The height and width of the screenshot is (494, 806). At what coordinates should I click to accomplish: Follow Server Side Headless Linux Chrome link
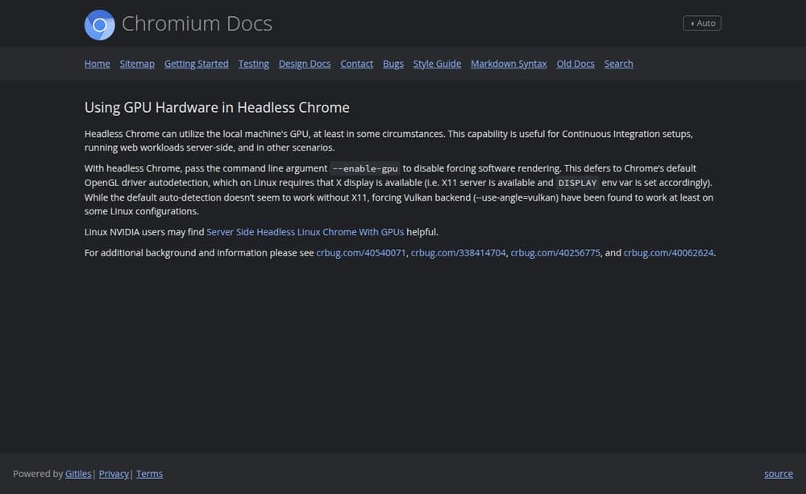[x=305, y=232]
